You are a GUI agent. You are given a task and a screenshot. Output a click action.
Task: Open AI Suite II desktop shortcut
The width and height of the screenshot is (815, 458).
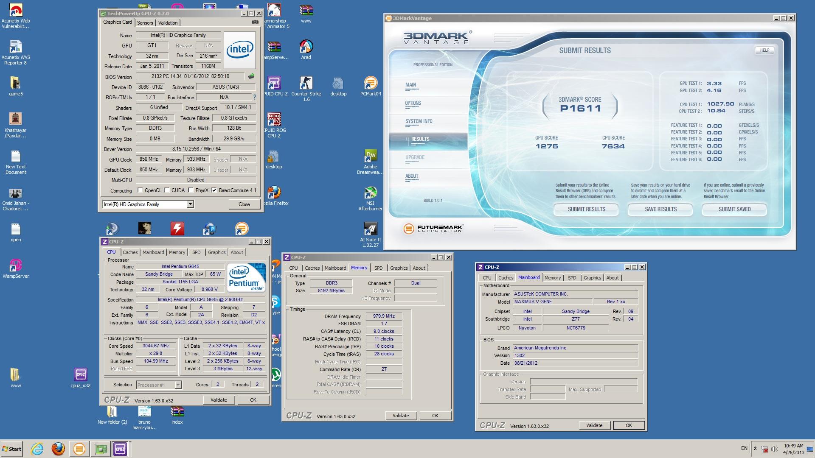[x=371, y=235]
